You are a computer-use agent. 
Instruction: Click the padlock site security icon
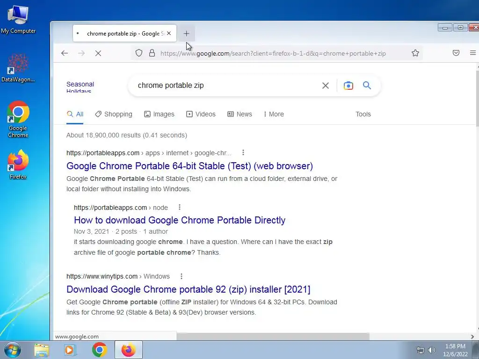click(x=152, y=53)
